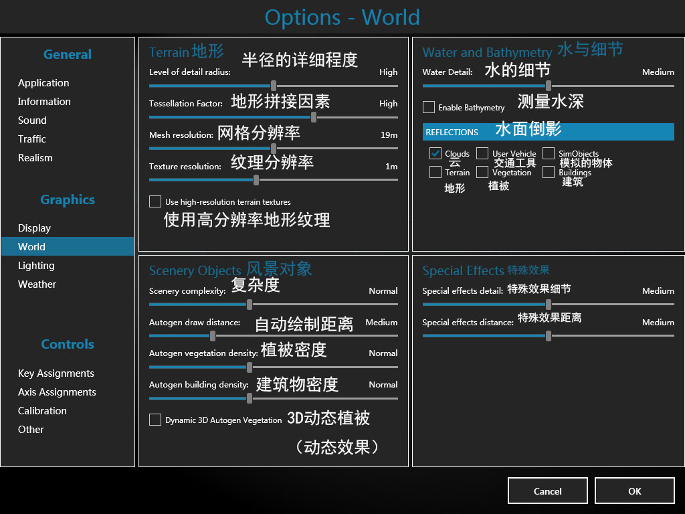Image resolution: width=685 pixels, height=514 pixels.
Task: Click the General sidebar heading
Action: tap(68, 54)
